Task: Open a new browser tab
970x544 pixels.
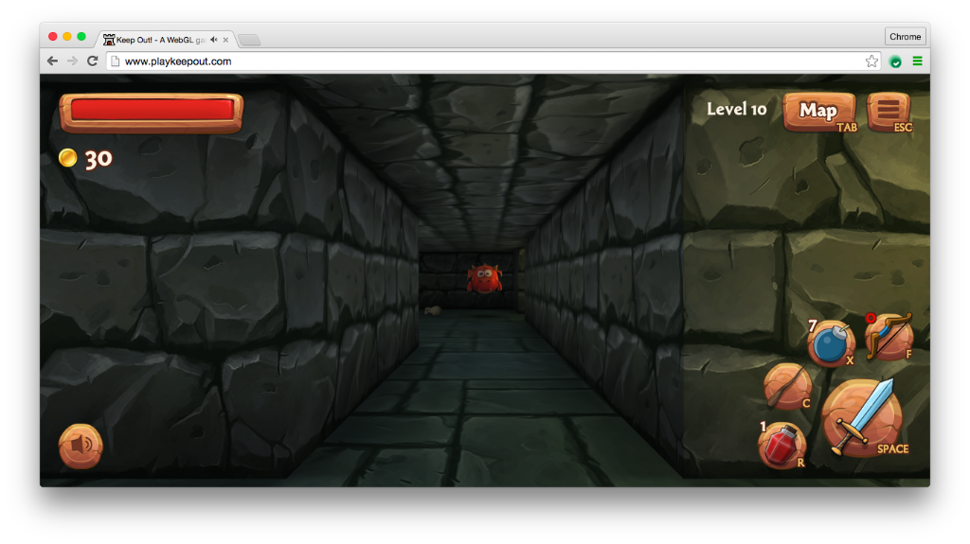Action: 249,40
